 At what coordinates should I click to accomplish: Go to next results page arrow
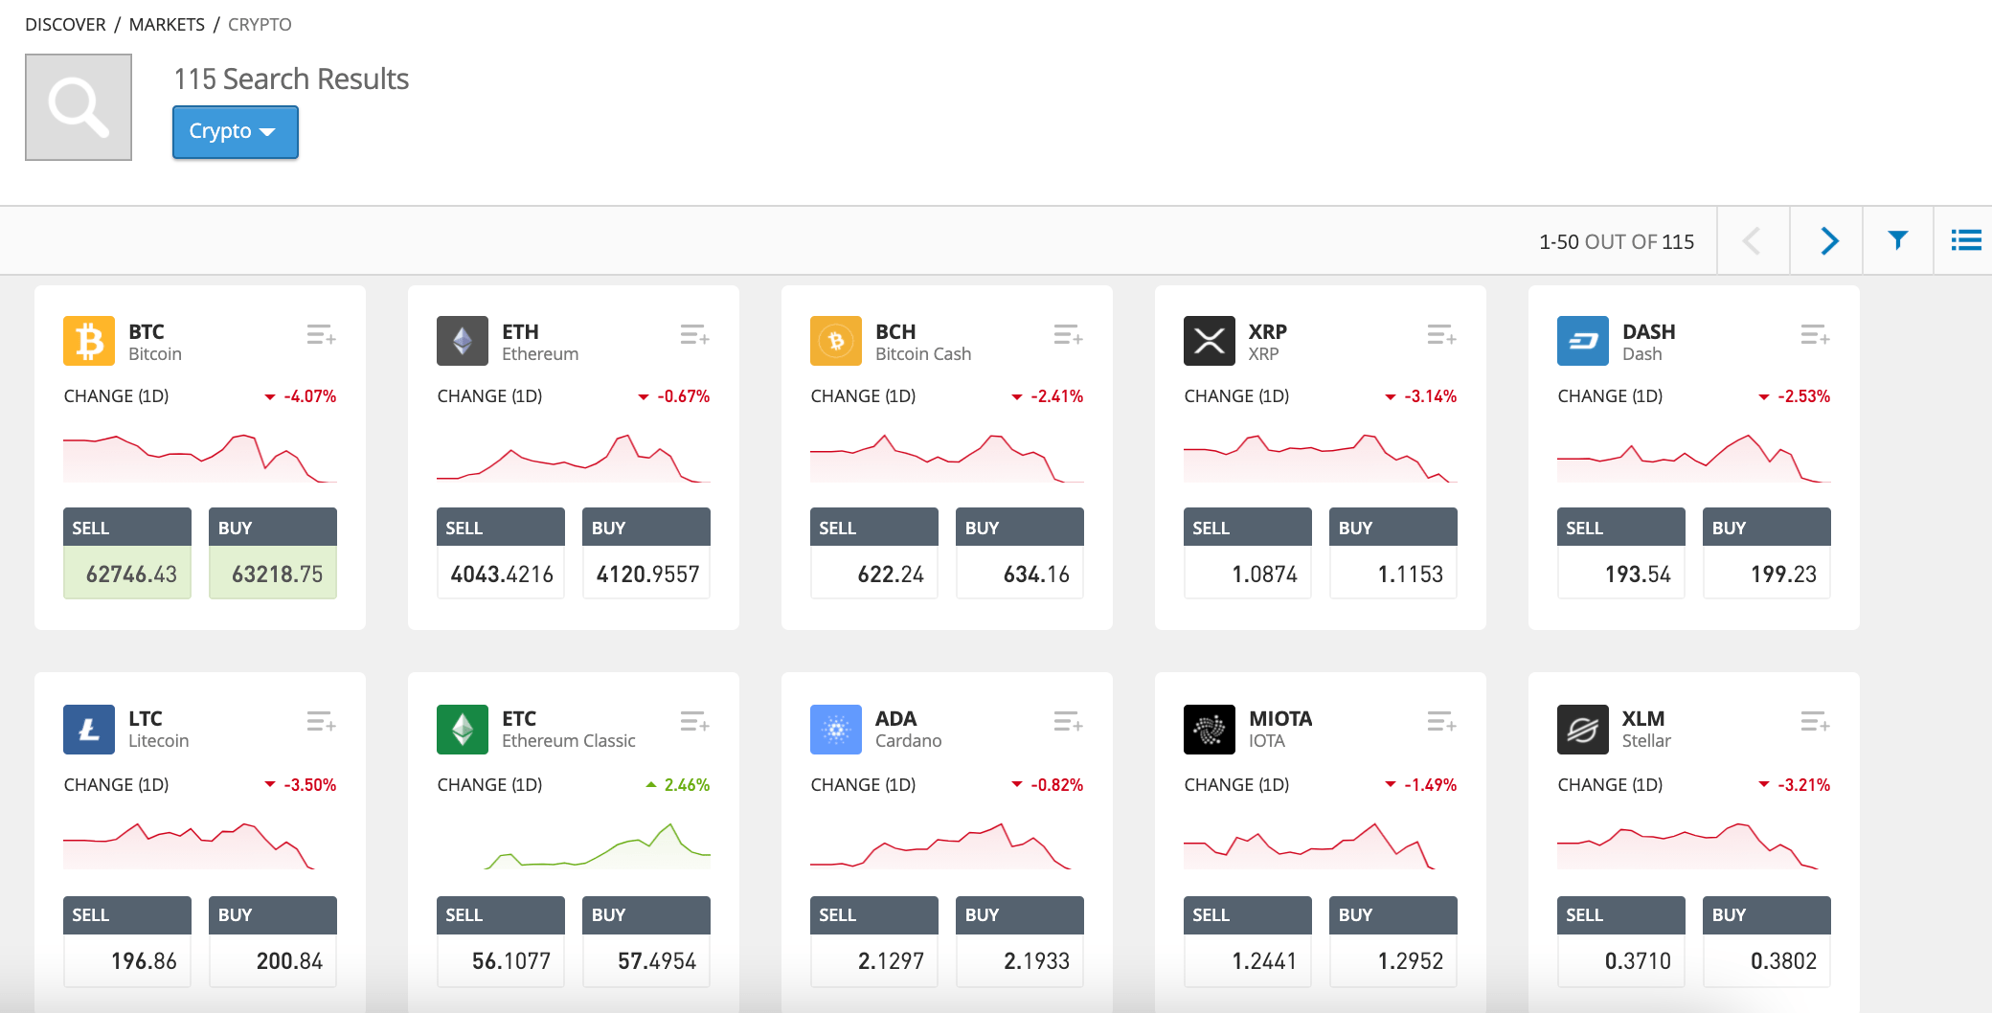click(1828, 240)
